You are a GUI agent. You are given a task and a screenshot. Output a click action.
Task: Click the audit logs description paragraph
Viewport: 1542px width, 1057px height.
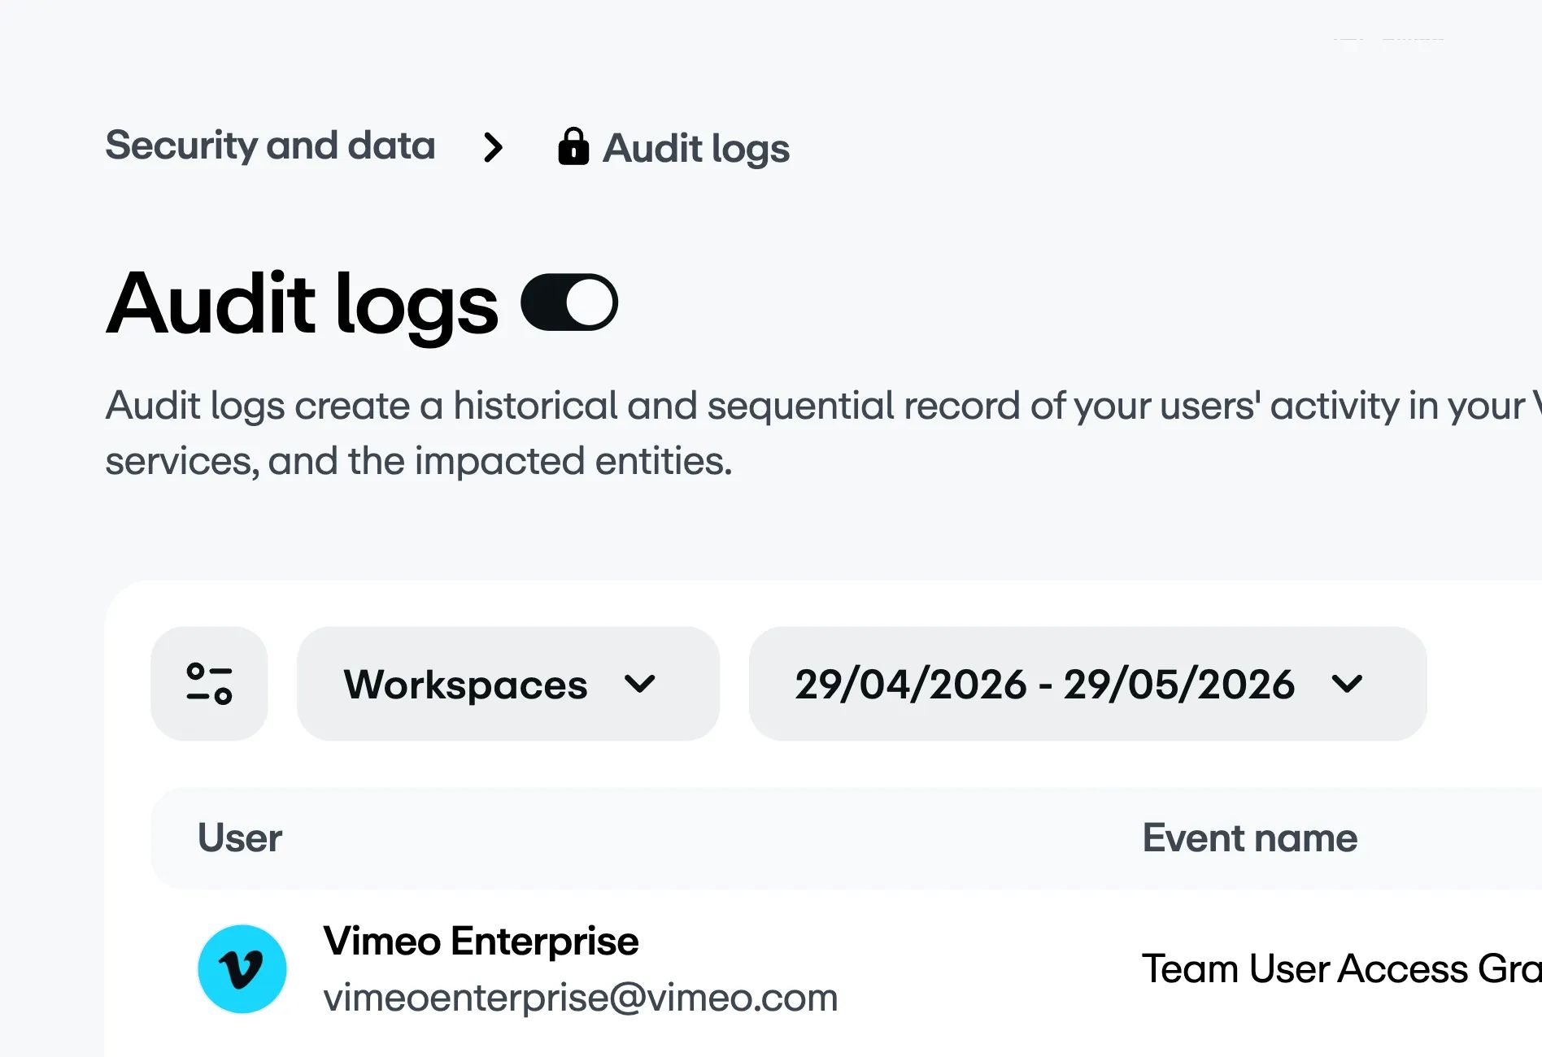(x=824, y=433)
